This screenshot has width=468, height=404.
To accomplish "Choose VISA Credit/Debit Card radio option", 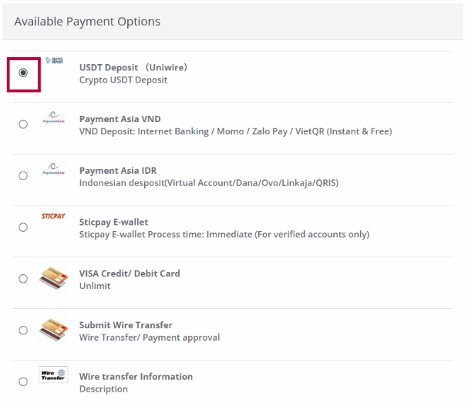I will pyautogui.click(x=23, y=279).
